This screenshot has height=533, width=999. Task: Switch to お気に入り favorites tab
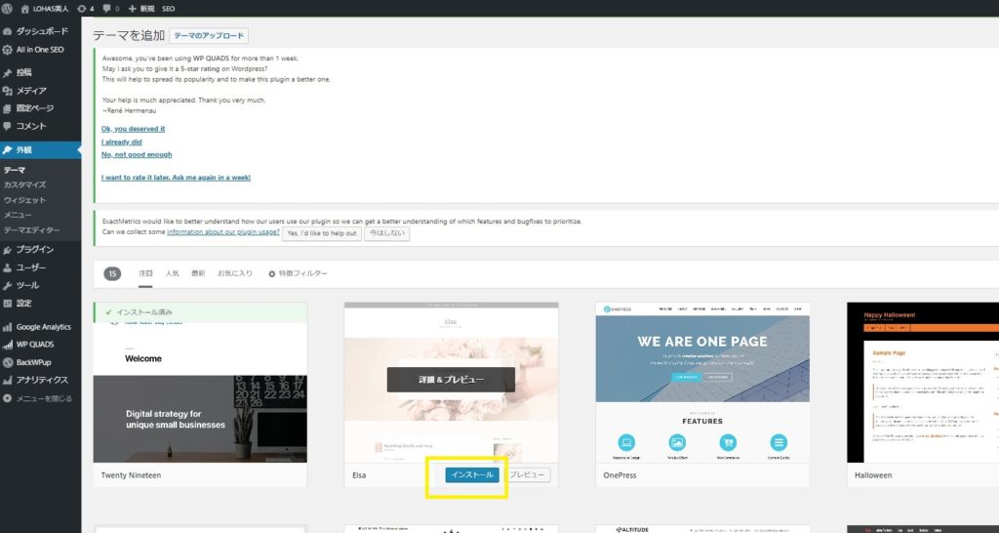click(235, 273)
